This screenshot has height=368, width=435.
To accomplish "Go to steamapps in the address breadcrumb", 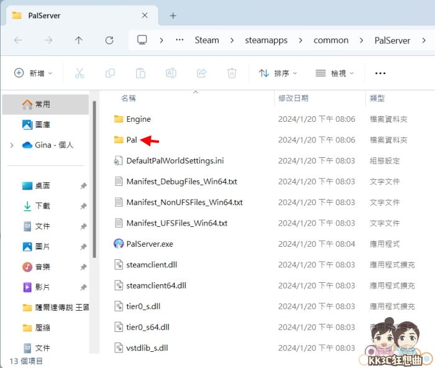I will (x=266, y=40).
